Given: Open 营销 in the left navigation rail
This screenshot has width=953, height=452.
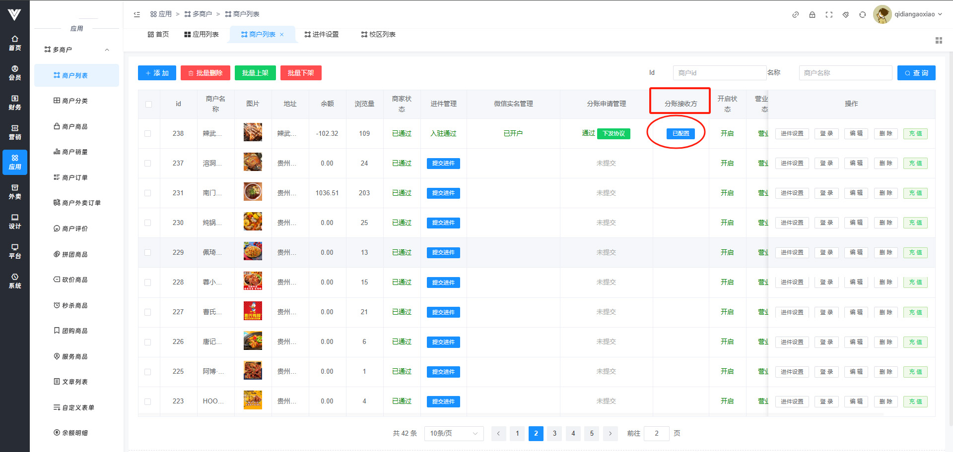Looking at the screenshot, I should [15, 132].
